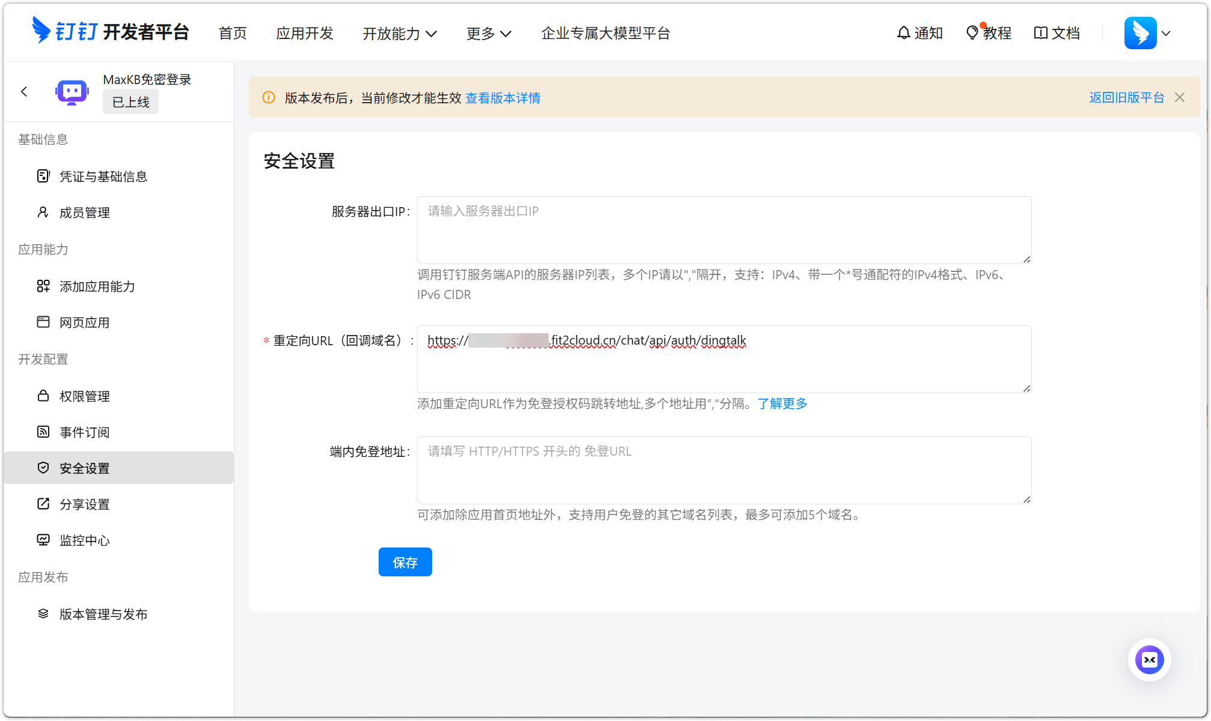Open notifications via the bell icon
The height and width of the screenshot is (721, 1211).
tap(904, 33)
